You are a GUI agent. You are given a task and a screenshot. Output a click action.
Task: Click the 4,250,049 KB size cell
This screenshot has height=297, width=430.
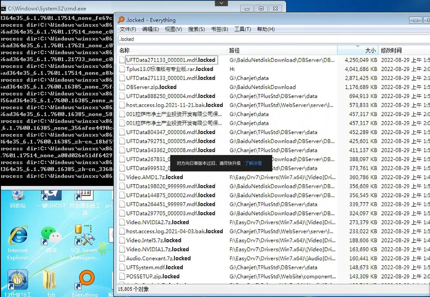click(361, 60)
